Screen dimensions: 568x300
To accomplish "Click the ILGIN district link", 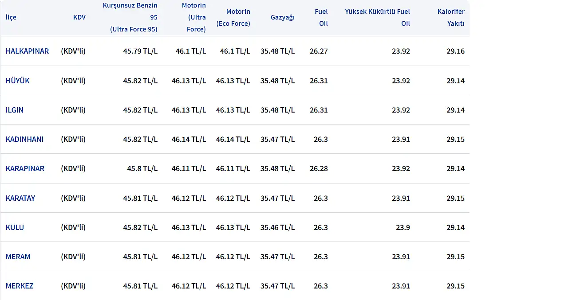I will pos(15,110).
